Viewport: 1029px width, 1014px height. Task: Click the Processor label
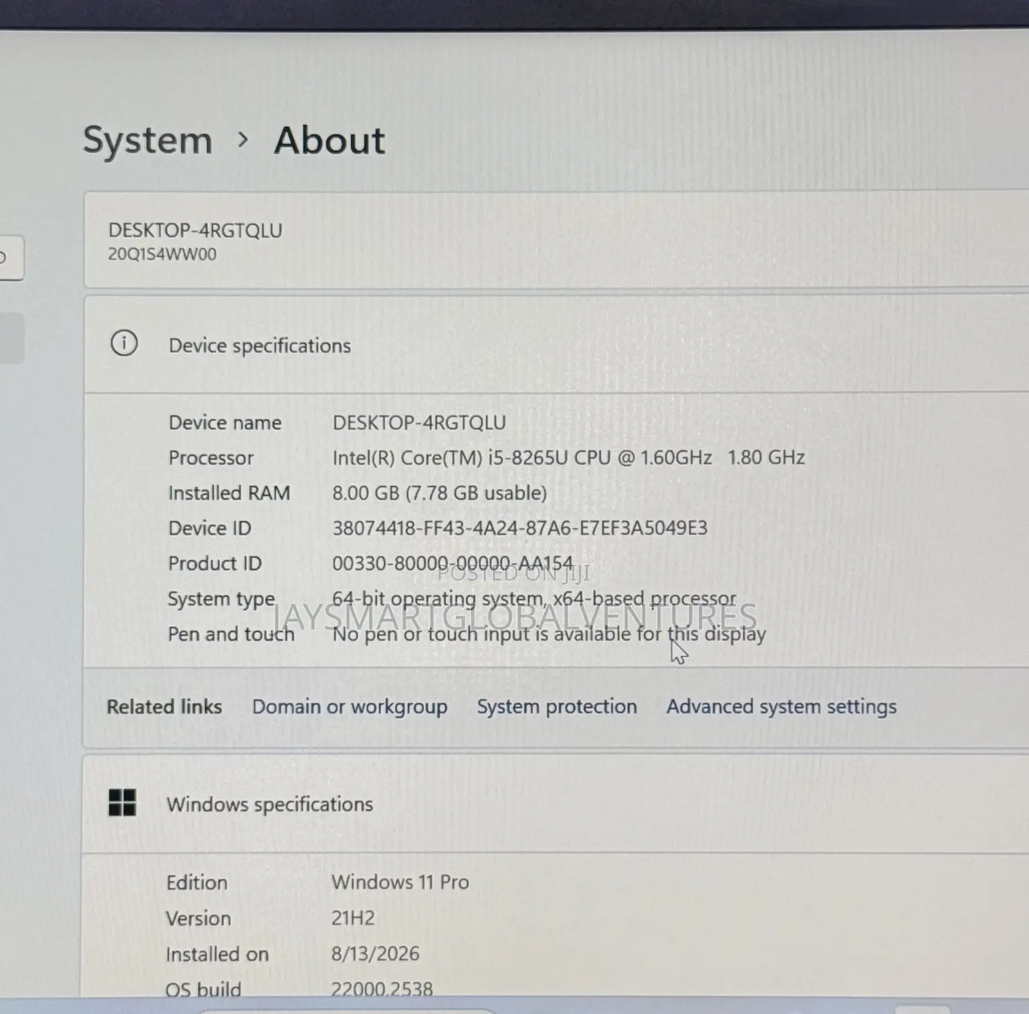[211, 458]
